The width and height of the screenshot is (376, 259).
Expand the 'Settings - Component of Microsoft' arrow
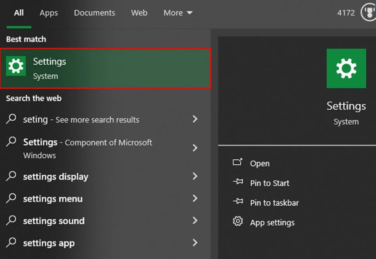coord(195,148)
